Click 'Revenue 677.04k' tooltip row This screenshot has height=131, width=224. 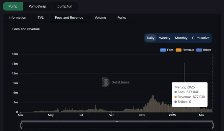(x=190, y=97)
